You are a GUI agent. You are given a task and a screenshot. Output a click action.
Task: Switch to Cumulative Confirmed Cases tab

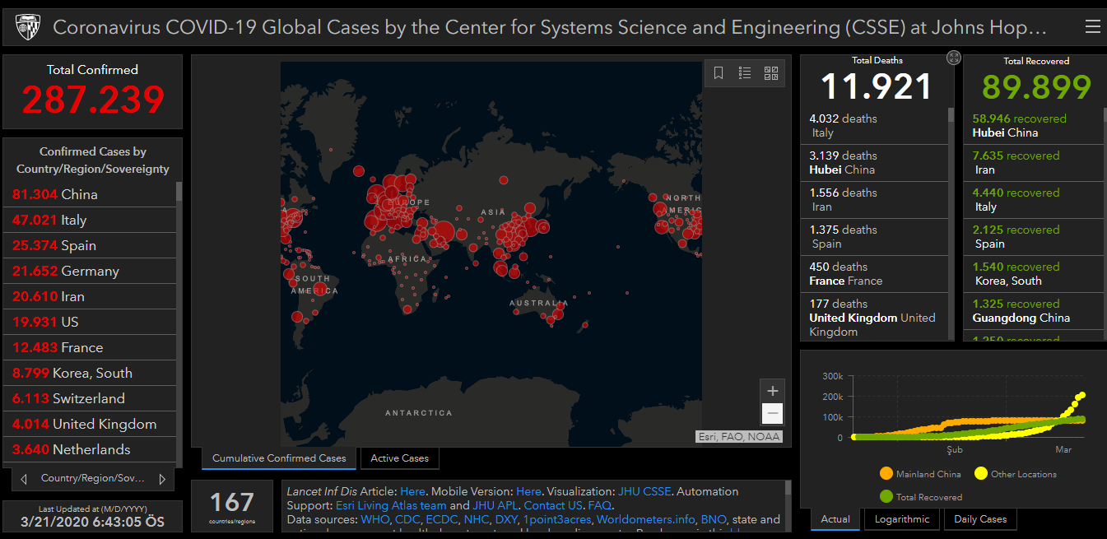tap(279, 458)
